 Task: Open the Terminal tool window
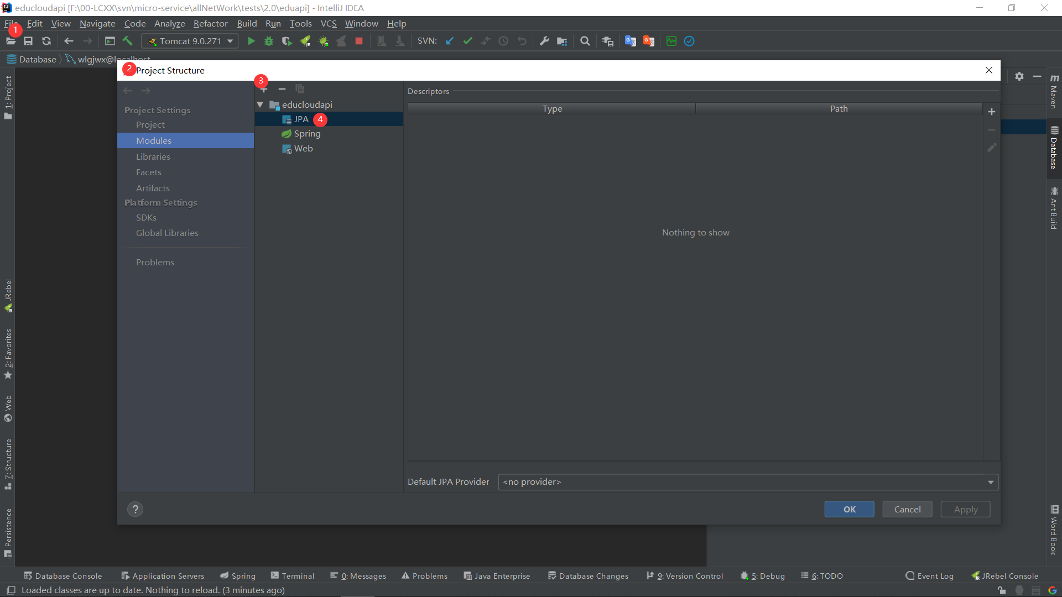[293, 576]
